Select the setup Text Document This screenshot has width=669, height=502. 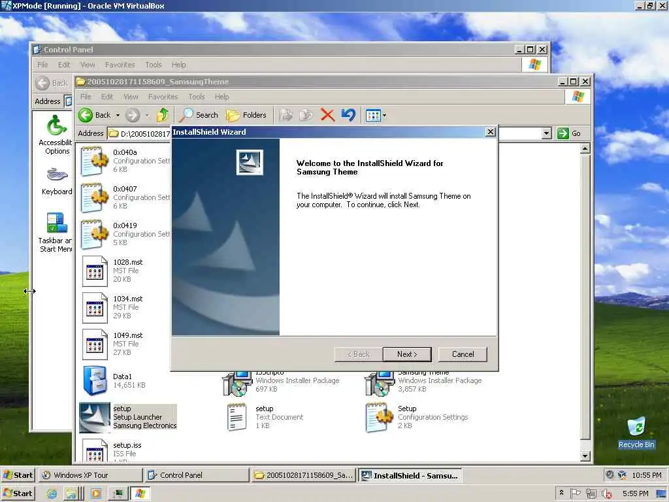(x=265, y=417)
